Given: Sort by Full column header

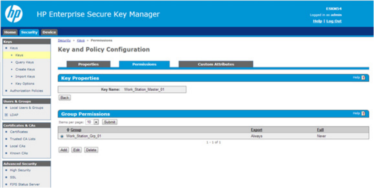Looking at the screenshot, I should tap(320, 130).
